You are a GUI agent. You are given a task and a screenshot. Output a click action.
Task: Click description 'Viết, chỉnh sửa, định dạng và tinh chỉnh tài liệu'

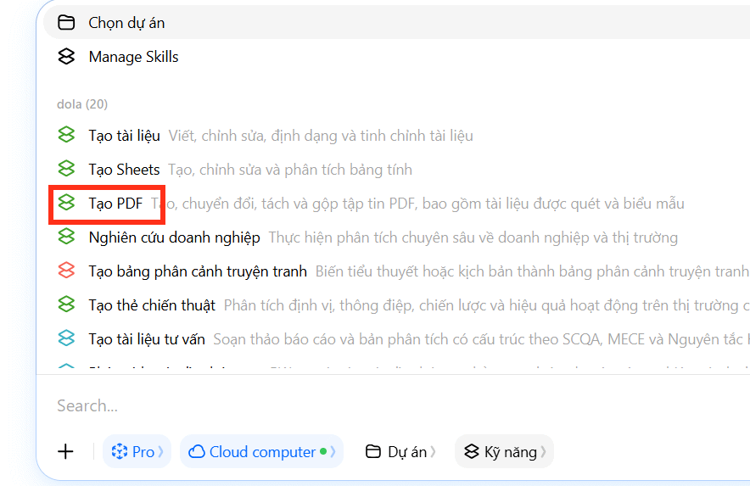tap(321, 136)
